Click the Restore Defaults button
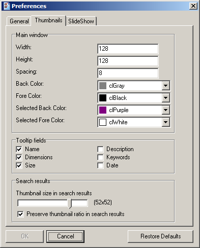The image size is (200, 248). coord(160,236)
